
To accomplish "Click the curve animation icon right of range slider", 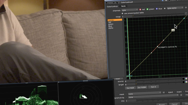I will coord(186,14).
